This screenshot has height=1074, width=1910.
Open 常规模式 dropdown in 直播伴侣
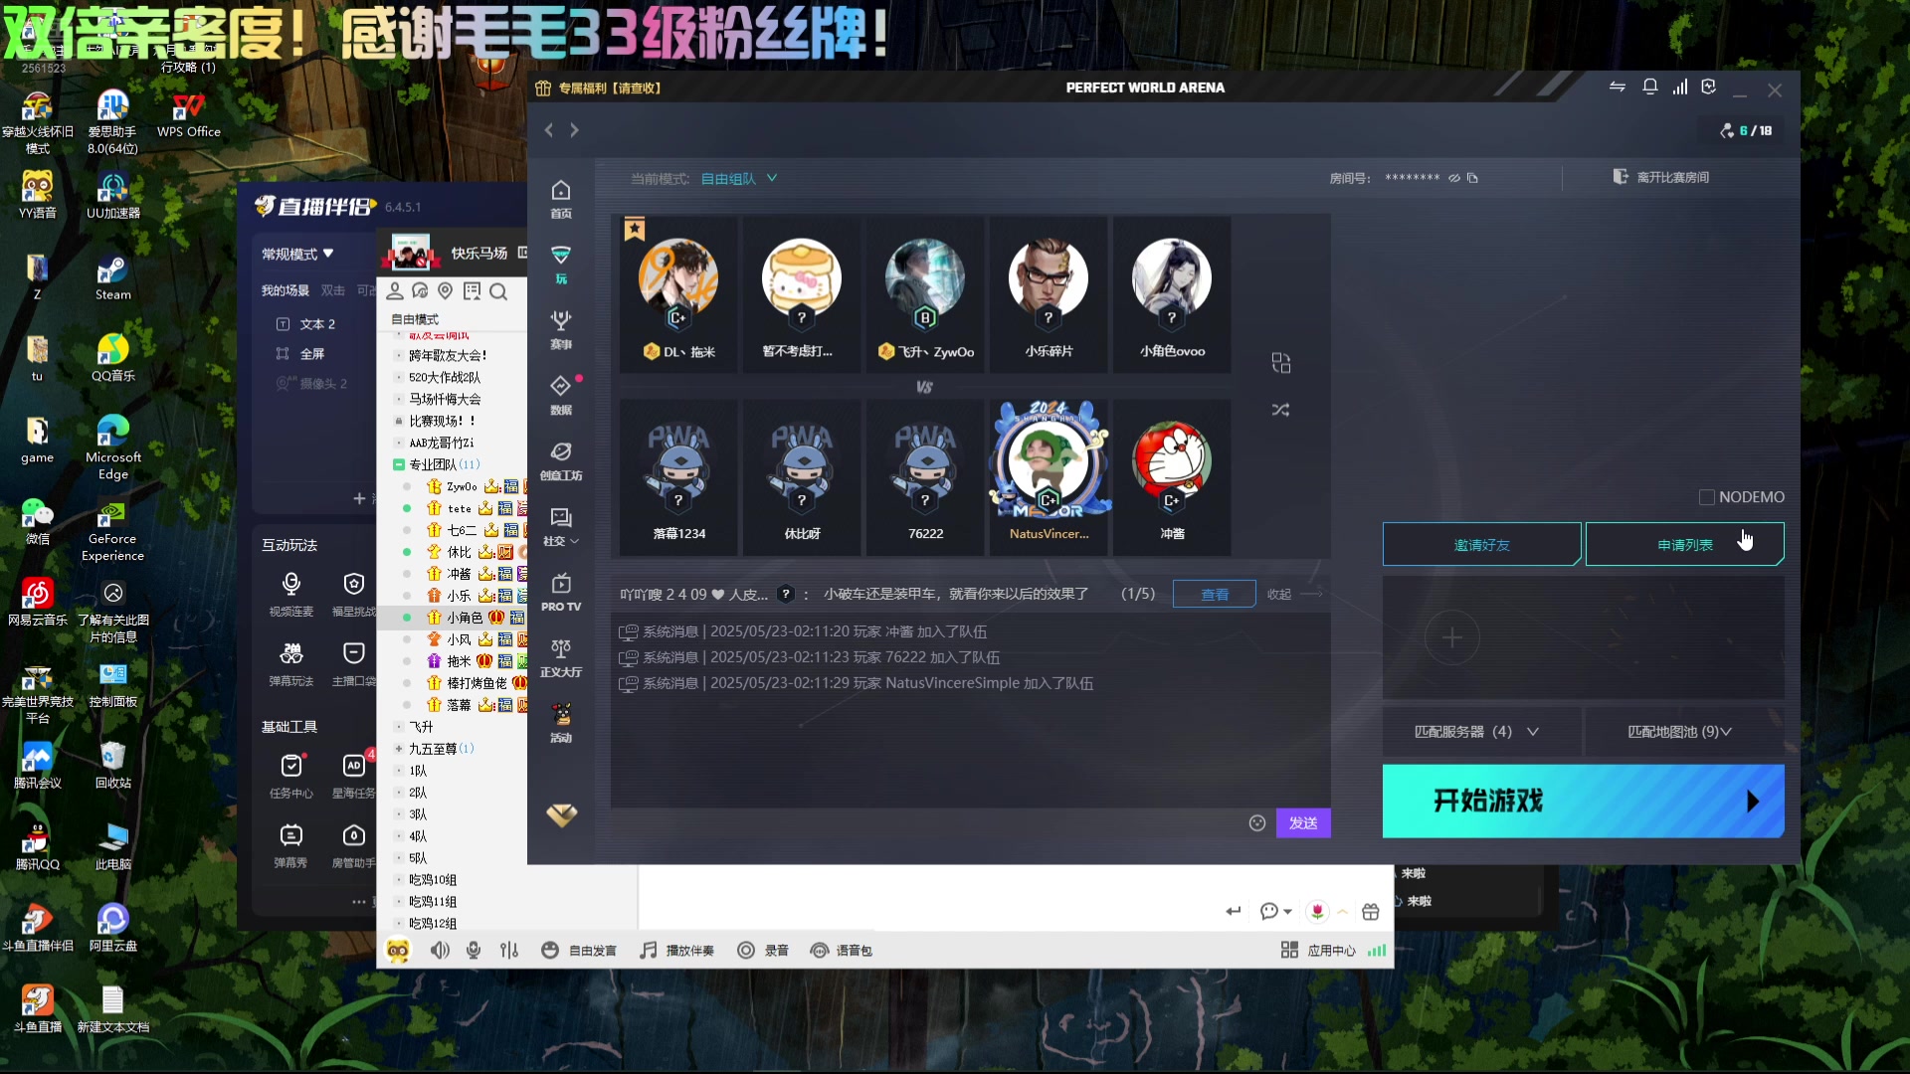click(297, 255)
